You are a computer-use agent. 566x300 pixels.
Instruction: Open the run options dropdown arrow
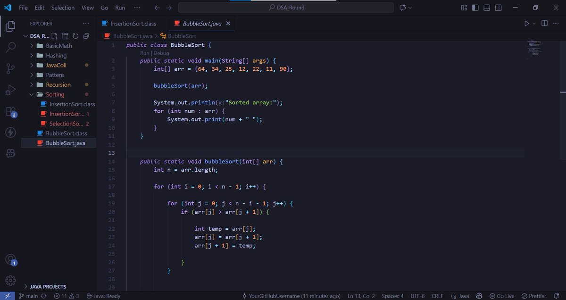click(x=534, y=23)
